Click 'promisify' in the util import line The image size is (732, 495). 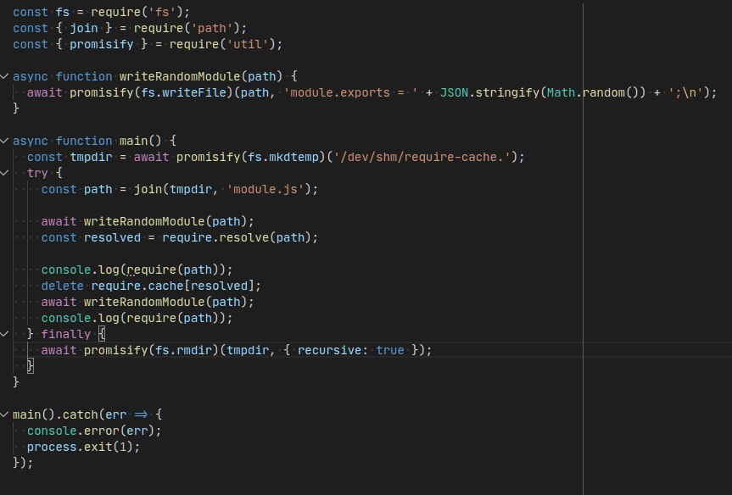pos(102,44)
